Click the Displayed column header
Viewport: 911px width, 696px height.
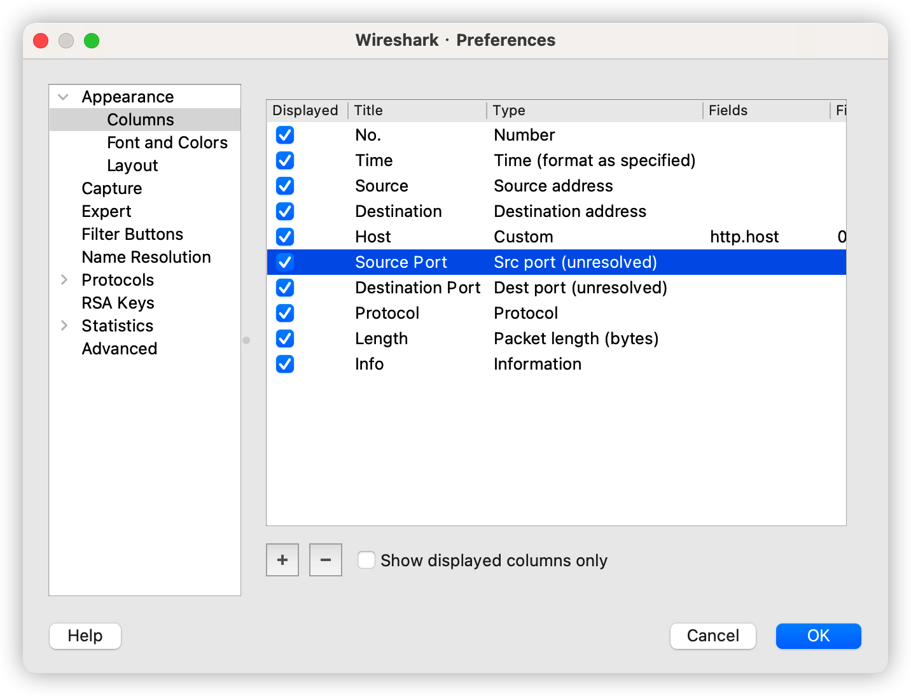click(x=307, y=111)
